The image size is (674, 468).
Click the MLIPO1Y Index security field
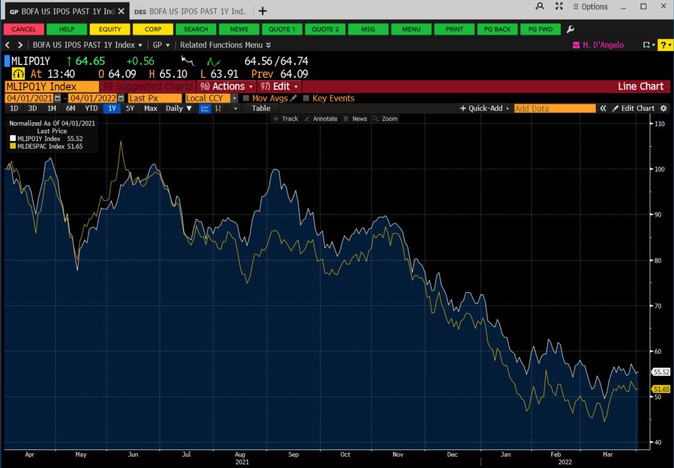(x=52, y=86)
